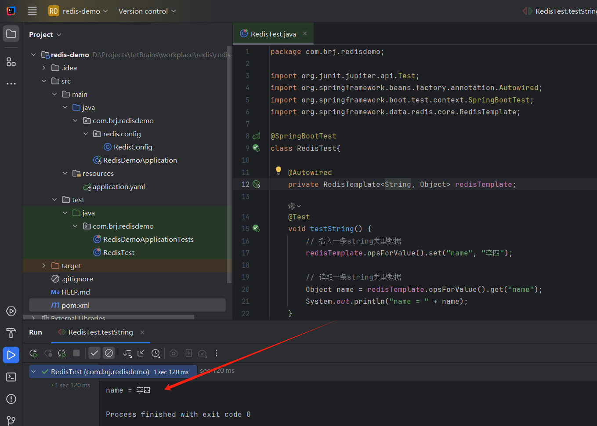Expand External Libraries
The height and width of the screenshot is (426, 597).
point(33,317)
